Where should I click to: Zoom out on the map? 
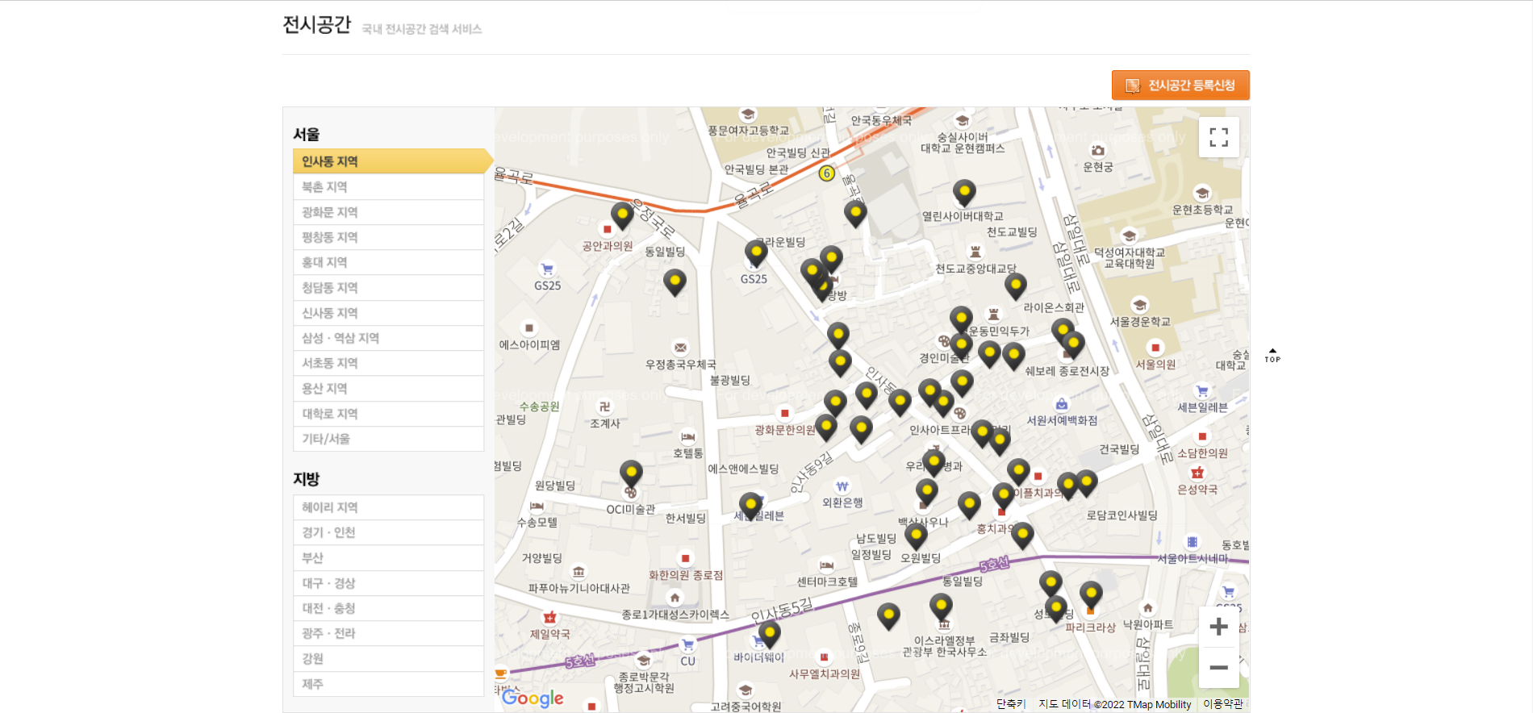tap(1218, 667)
